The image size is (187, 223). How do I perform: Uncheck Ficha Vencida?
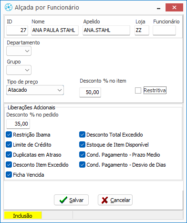[9, 175]
